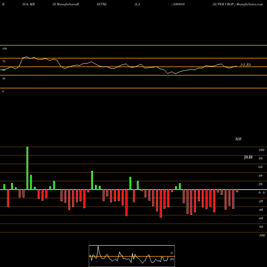The width and height of the screenshot is (267, 267).
Task: Click the -5 label in the mini chart
Action: [171, 253]
